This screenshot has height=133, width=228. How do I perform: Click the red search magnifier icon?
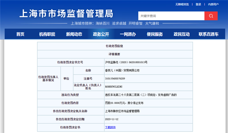[211, 16]
